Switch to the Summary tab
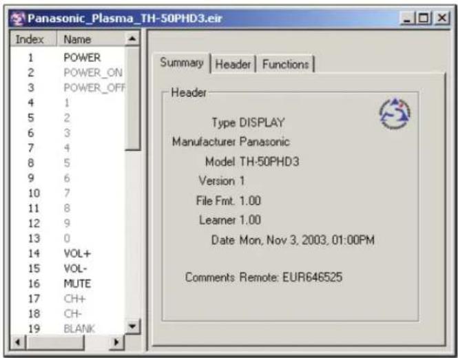Viewport: 458px width, 358px height. point(182,63)
